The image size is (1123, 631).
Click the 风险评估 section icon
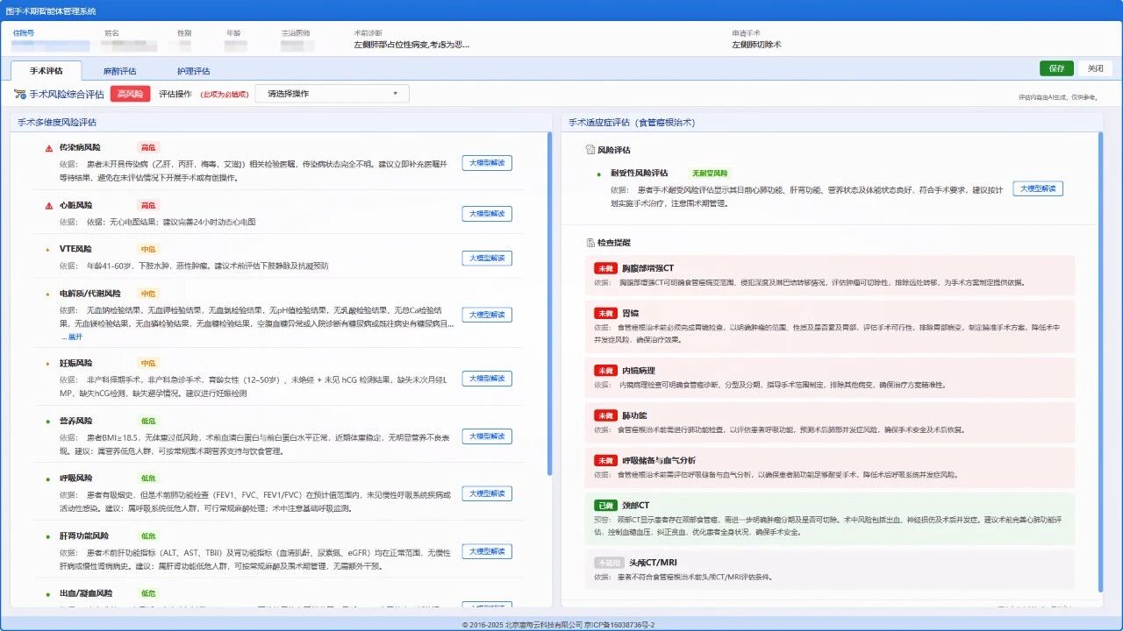590,150
